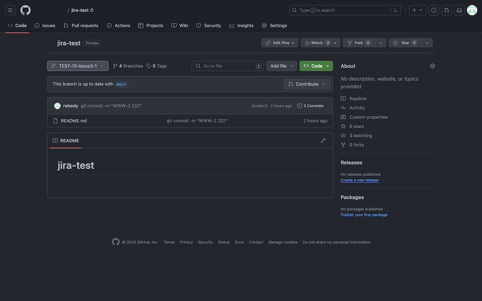Click the 3 watching link
This screenshot has height=301, width=482.
click(356, 135)
